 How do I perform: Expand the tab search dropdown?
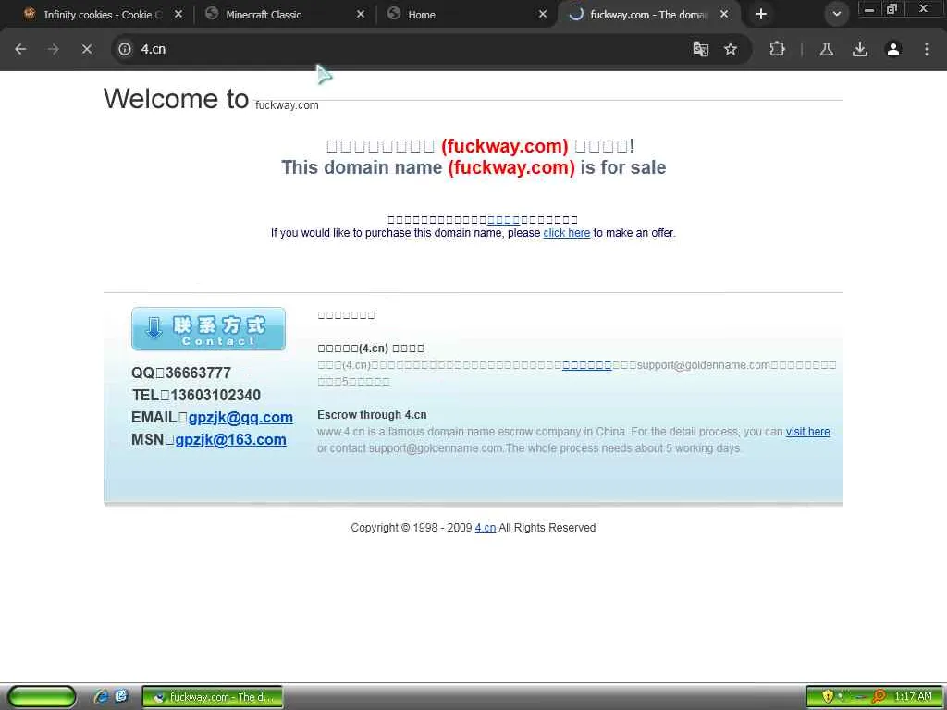coord(836,14)
